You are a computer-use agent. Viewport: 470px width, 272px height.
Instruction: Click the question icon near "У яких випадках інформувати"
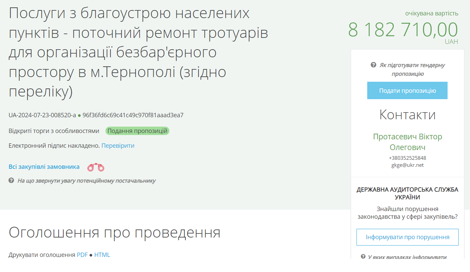363,257
